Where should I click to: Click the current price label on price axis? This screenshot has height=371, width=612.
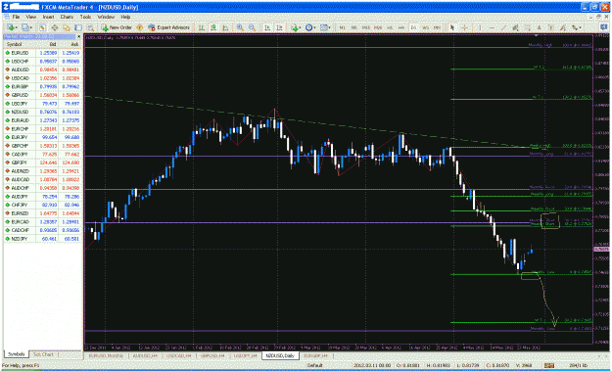[601, 249]
